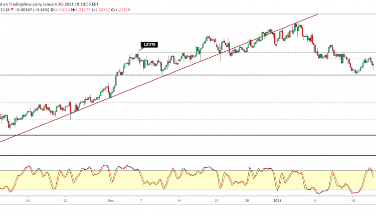
Task: Click the high value H:1.21177
Action: point(81,10)
